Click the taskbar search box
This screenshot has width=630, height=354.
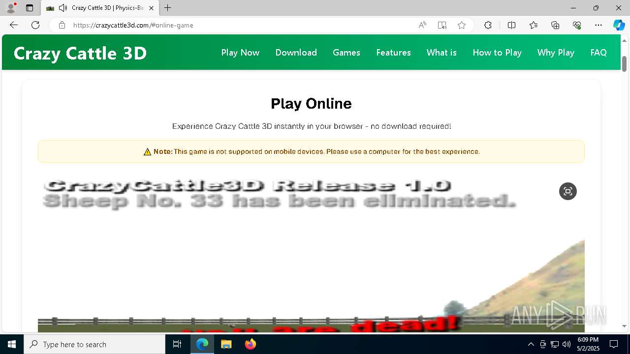point(94,344)
